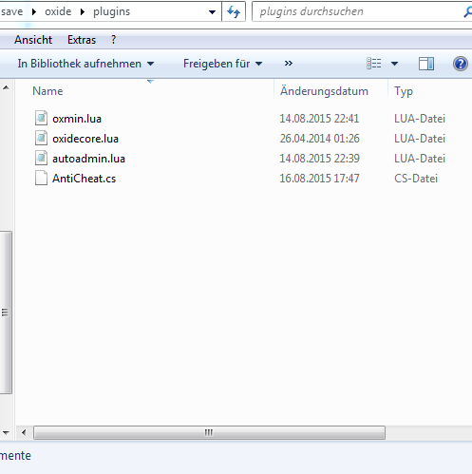
Task: Open In Bibliothek aufnehmen dropdown
Action: click(85, 64)
